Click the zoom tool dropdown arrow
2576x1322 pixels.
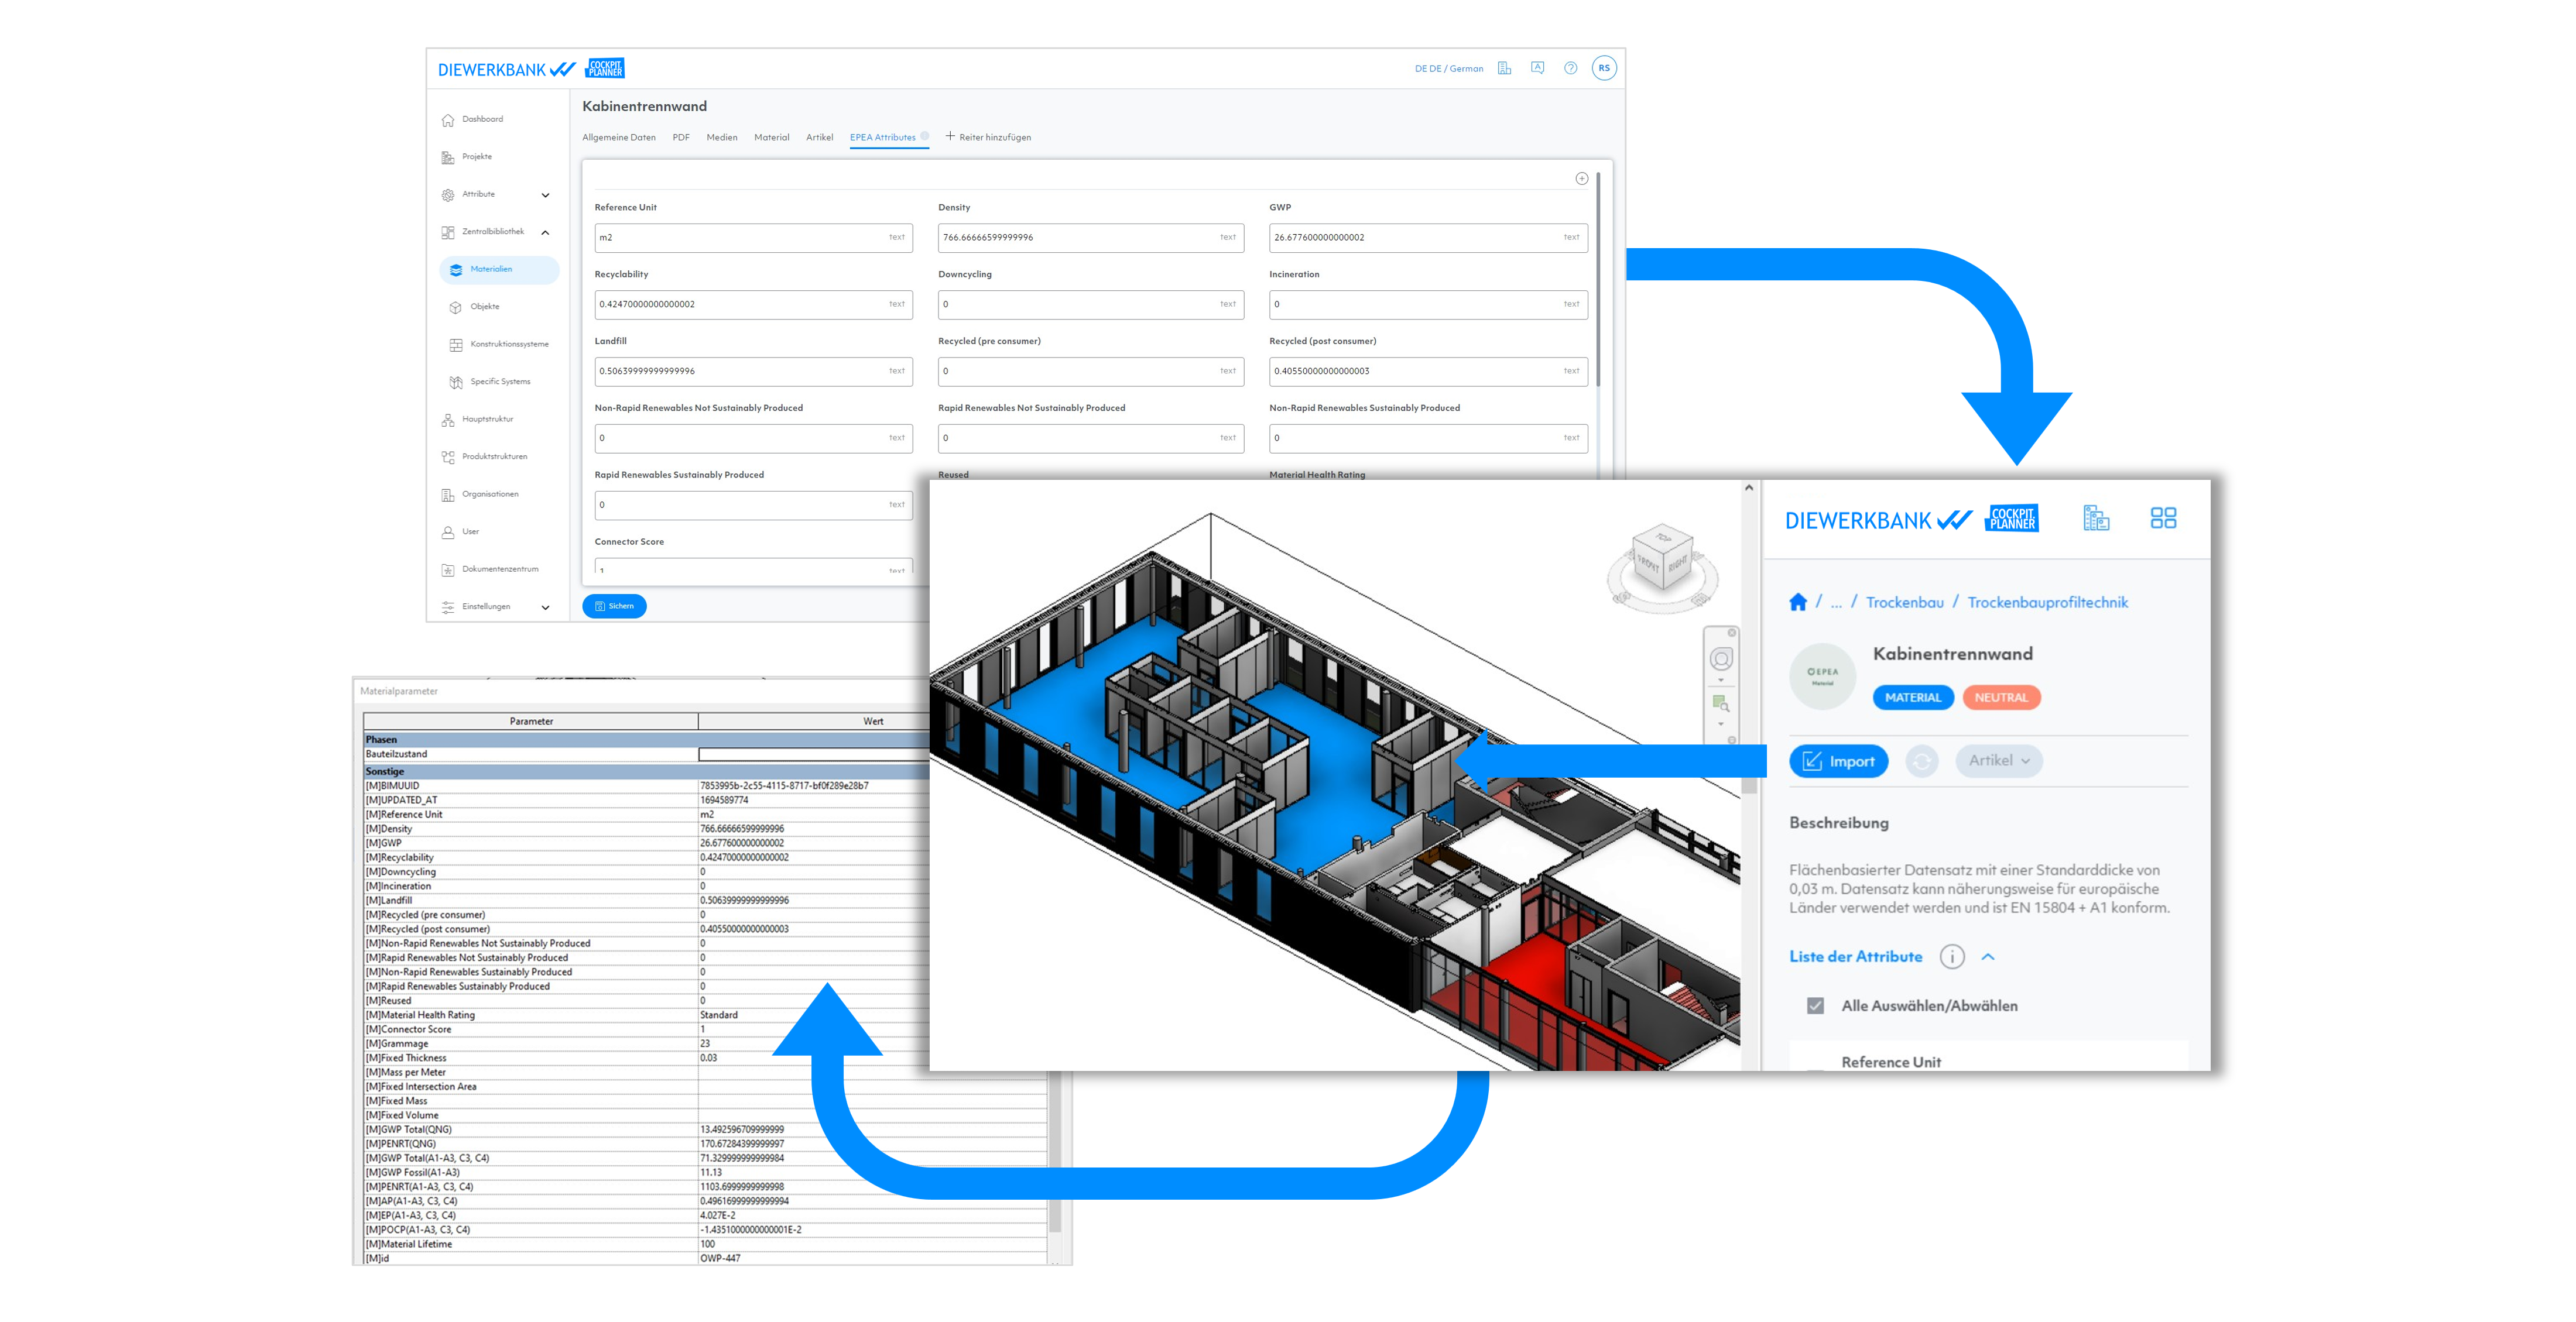1720,724
